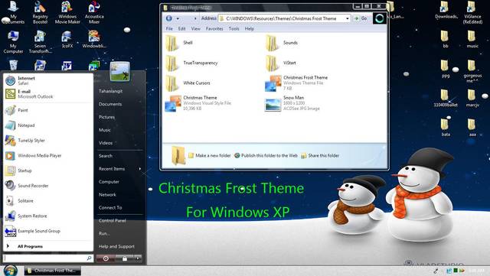Click the Start menu search field
This screenshot has width=490, height=276.
[x=47, y=258]
